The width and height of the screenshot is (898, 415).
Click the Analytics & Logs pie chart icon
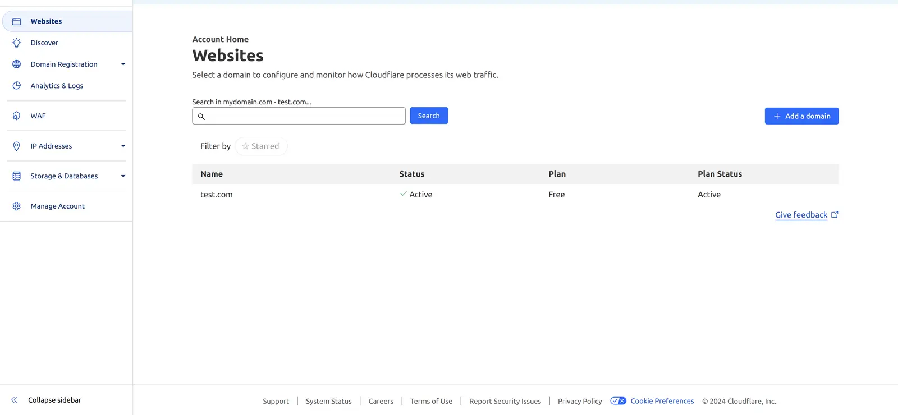coord(16,86)
